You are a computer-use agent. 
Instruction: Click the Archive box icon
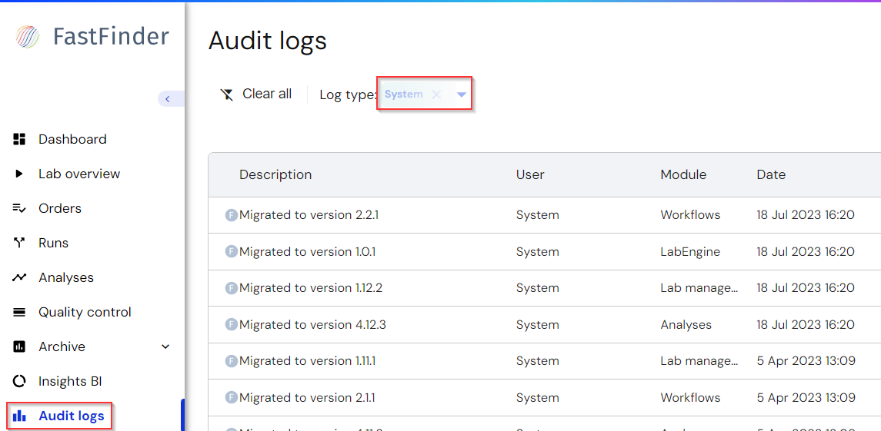point(19,346)
